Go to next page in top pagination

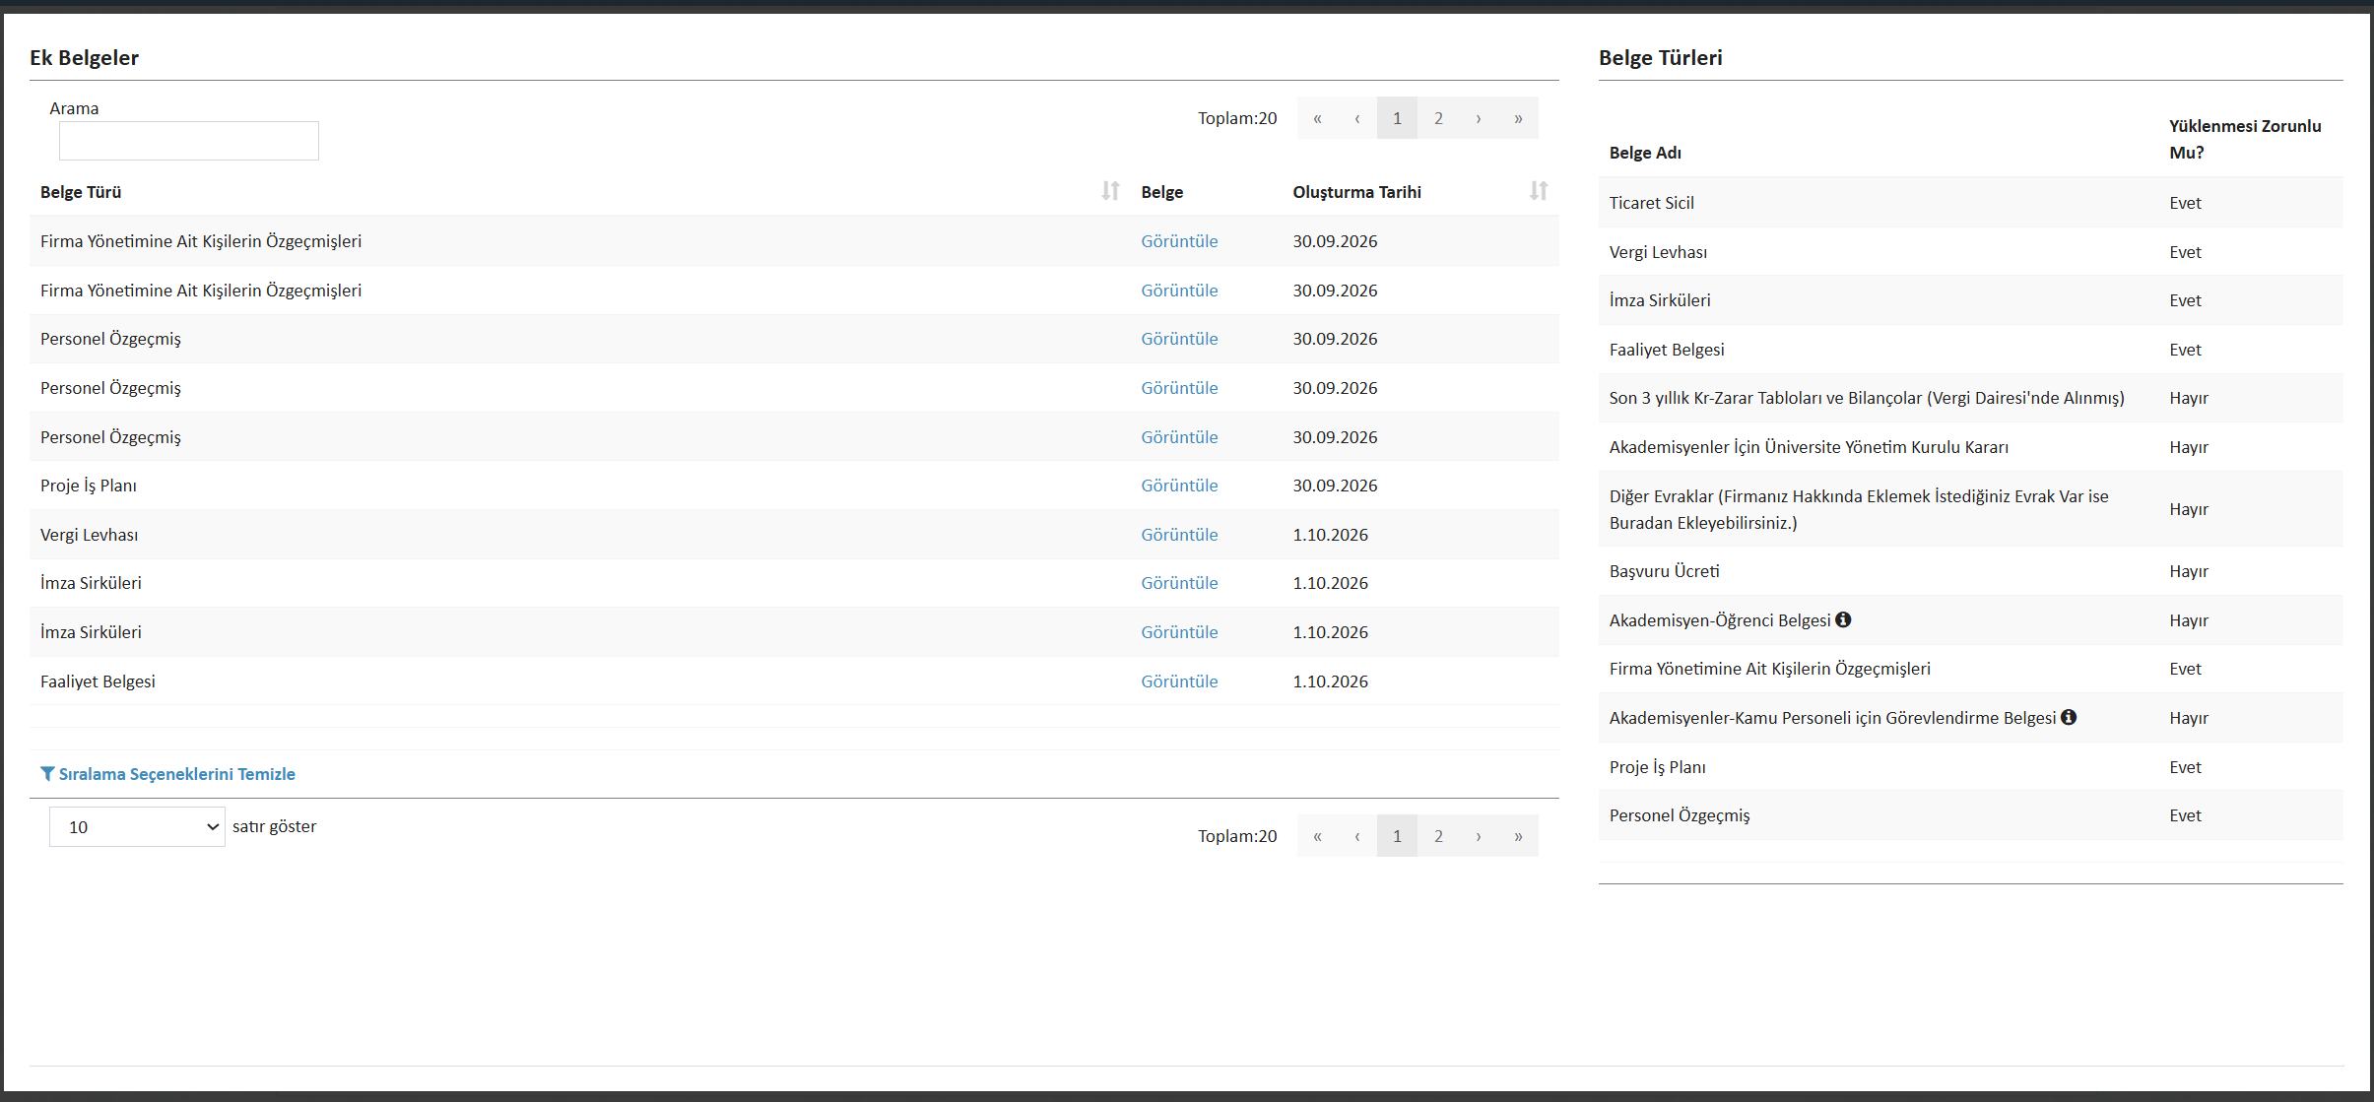click(1479, 118)
